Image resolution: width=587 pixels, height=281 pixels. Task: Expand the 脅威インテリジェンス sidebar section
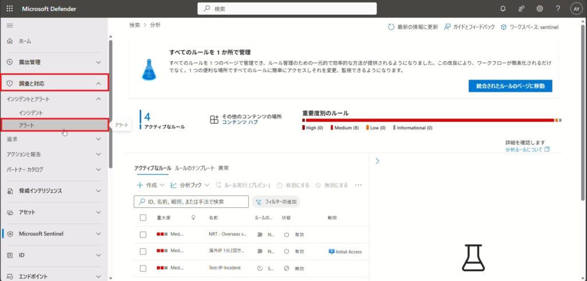54,191
